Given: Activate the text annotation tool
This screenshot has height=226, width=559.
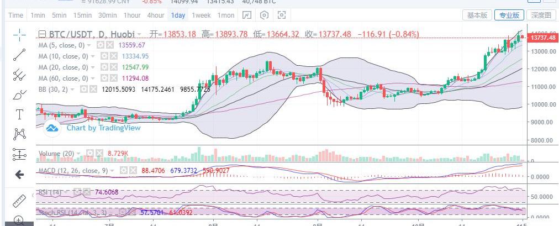Looking at the screenshot, I should coord(19,114).
